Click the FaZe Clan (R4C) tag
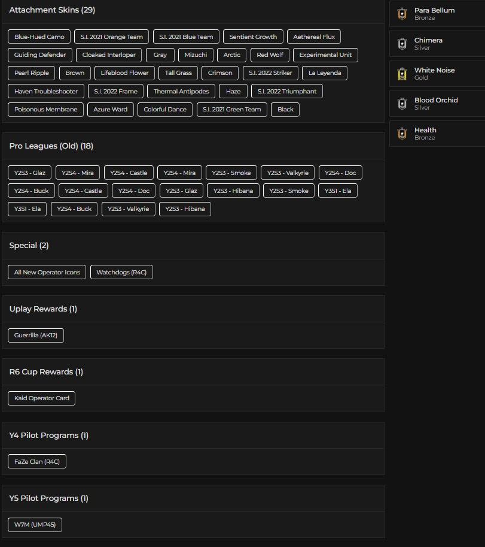The image size is (485, 547). (x=37, y=461)
